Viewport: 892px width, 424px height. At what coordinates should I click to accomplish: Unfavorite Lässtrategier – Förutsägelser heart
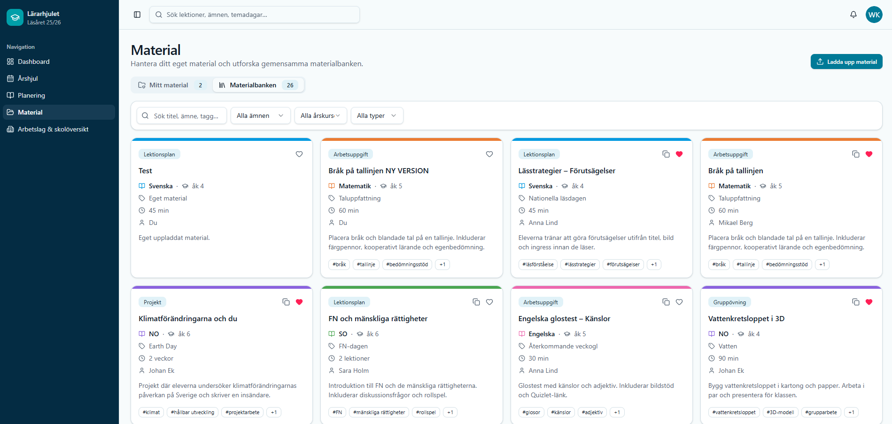[x=679, y=154]
